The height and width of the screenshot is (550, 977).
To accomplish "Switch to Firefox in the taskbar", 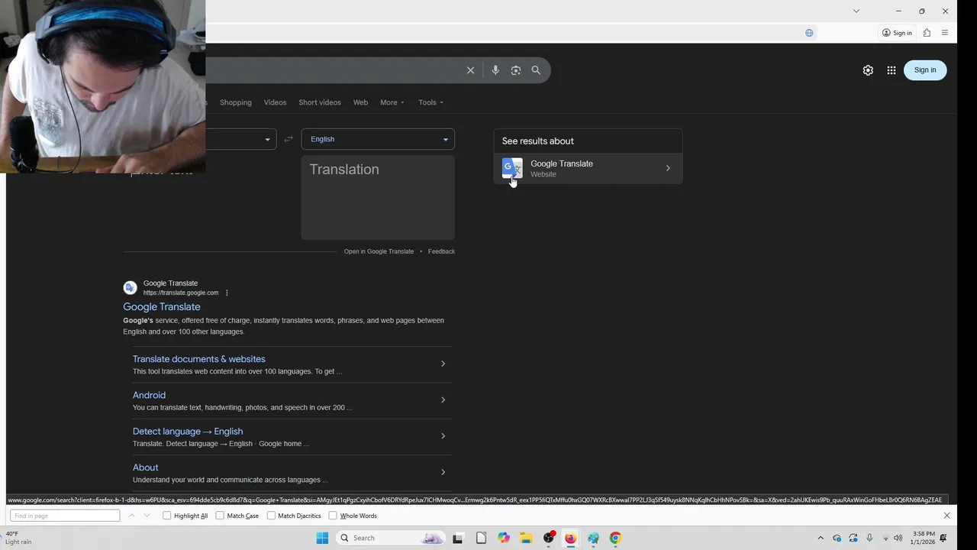I will coord(570,538).
